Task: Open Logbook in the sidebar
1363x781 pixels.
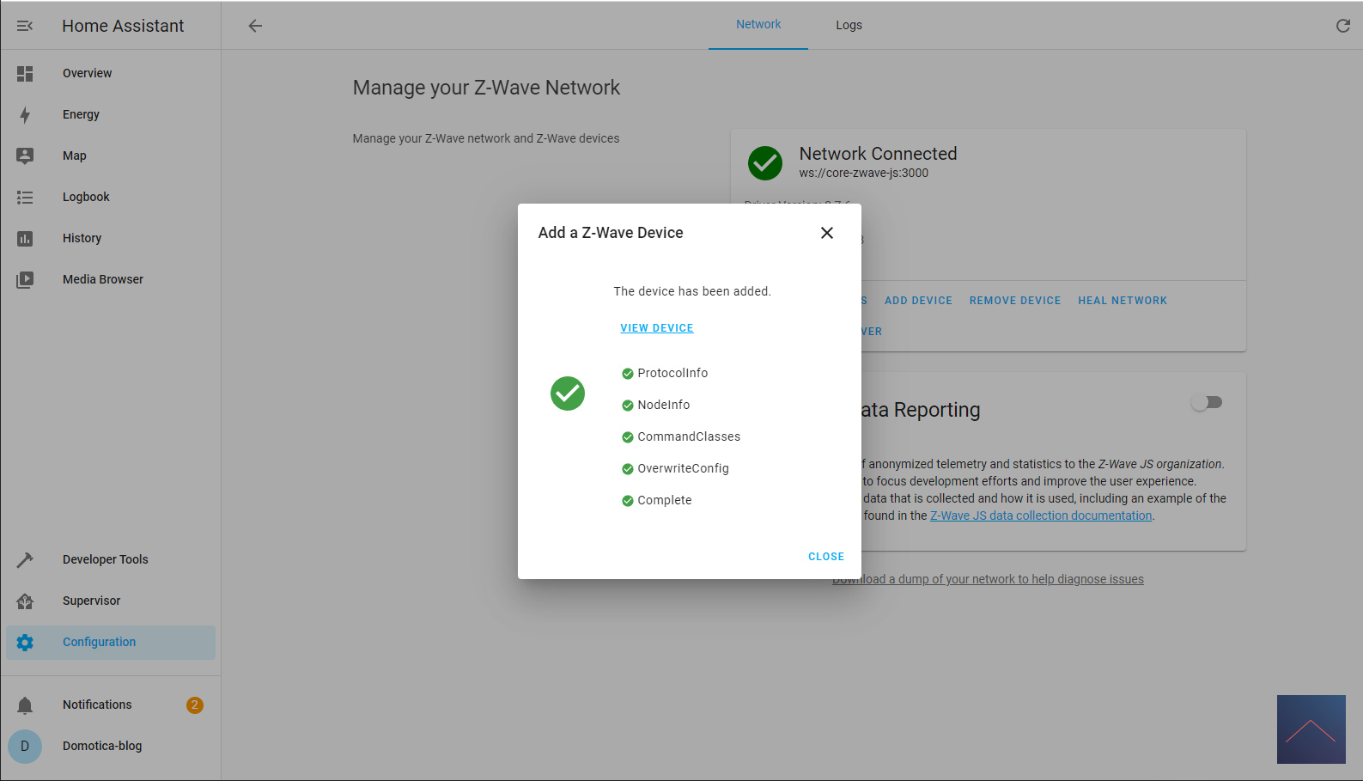Action: click(111, 198)
